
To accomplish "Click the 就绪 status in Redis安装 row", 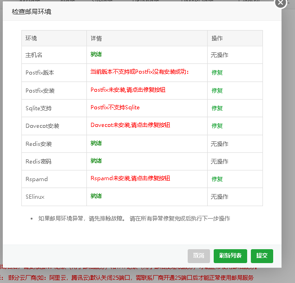I will click(96, 143).
